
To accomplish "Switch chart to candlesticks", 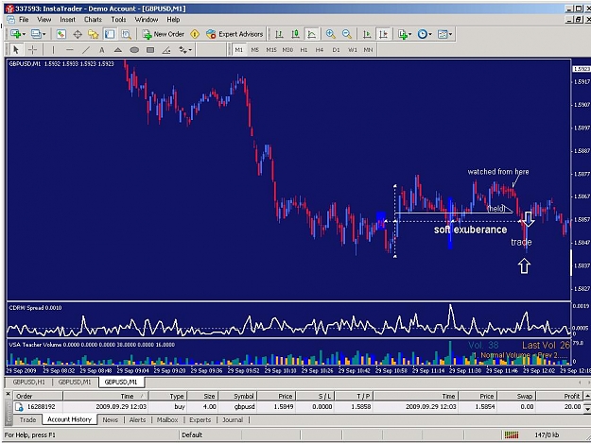I will tap(295, 34).
